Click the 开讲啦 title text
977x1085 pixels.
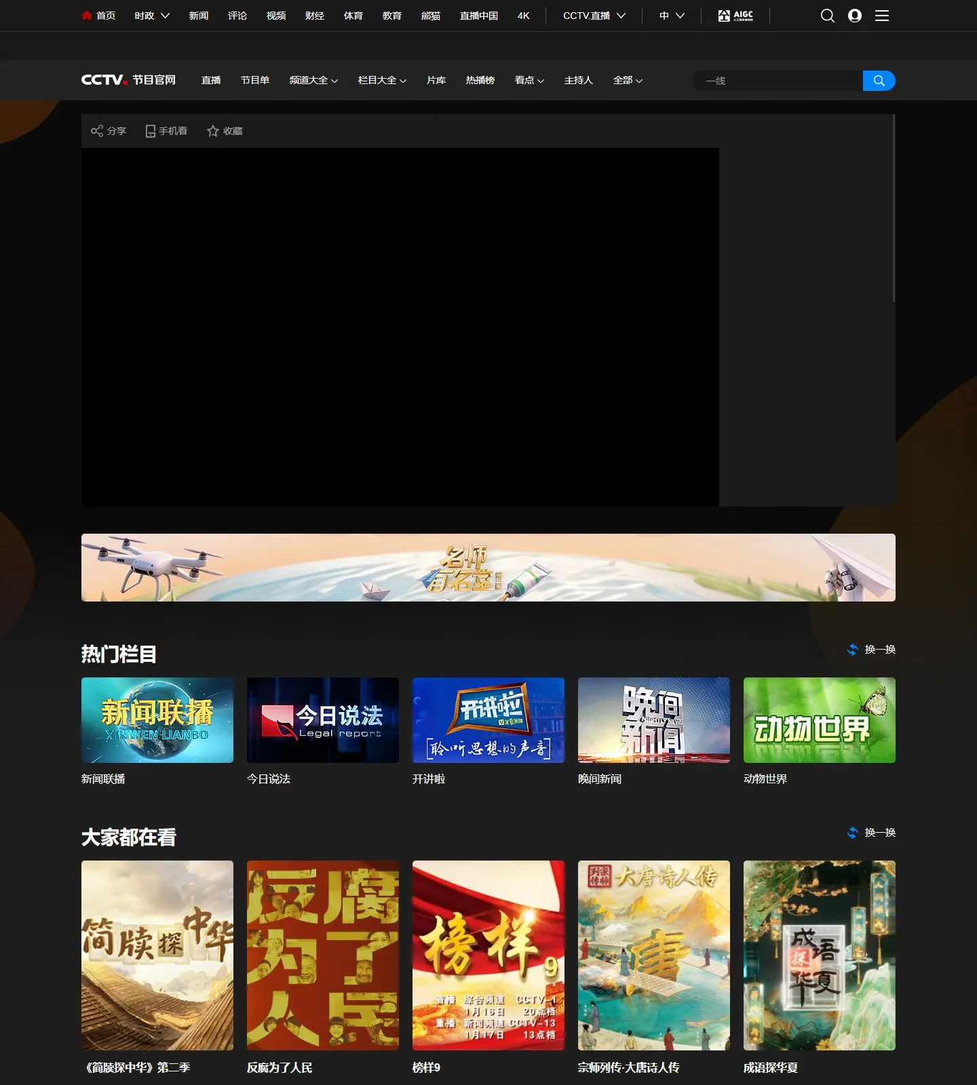coord(429,779)
